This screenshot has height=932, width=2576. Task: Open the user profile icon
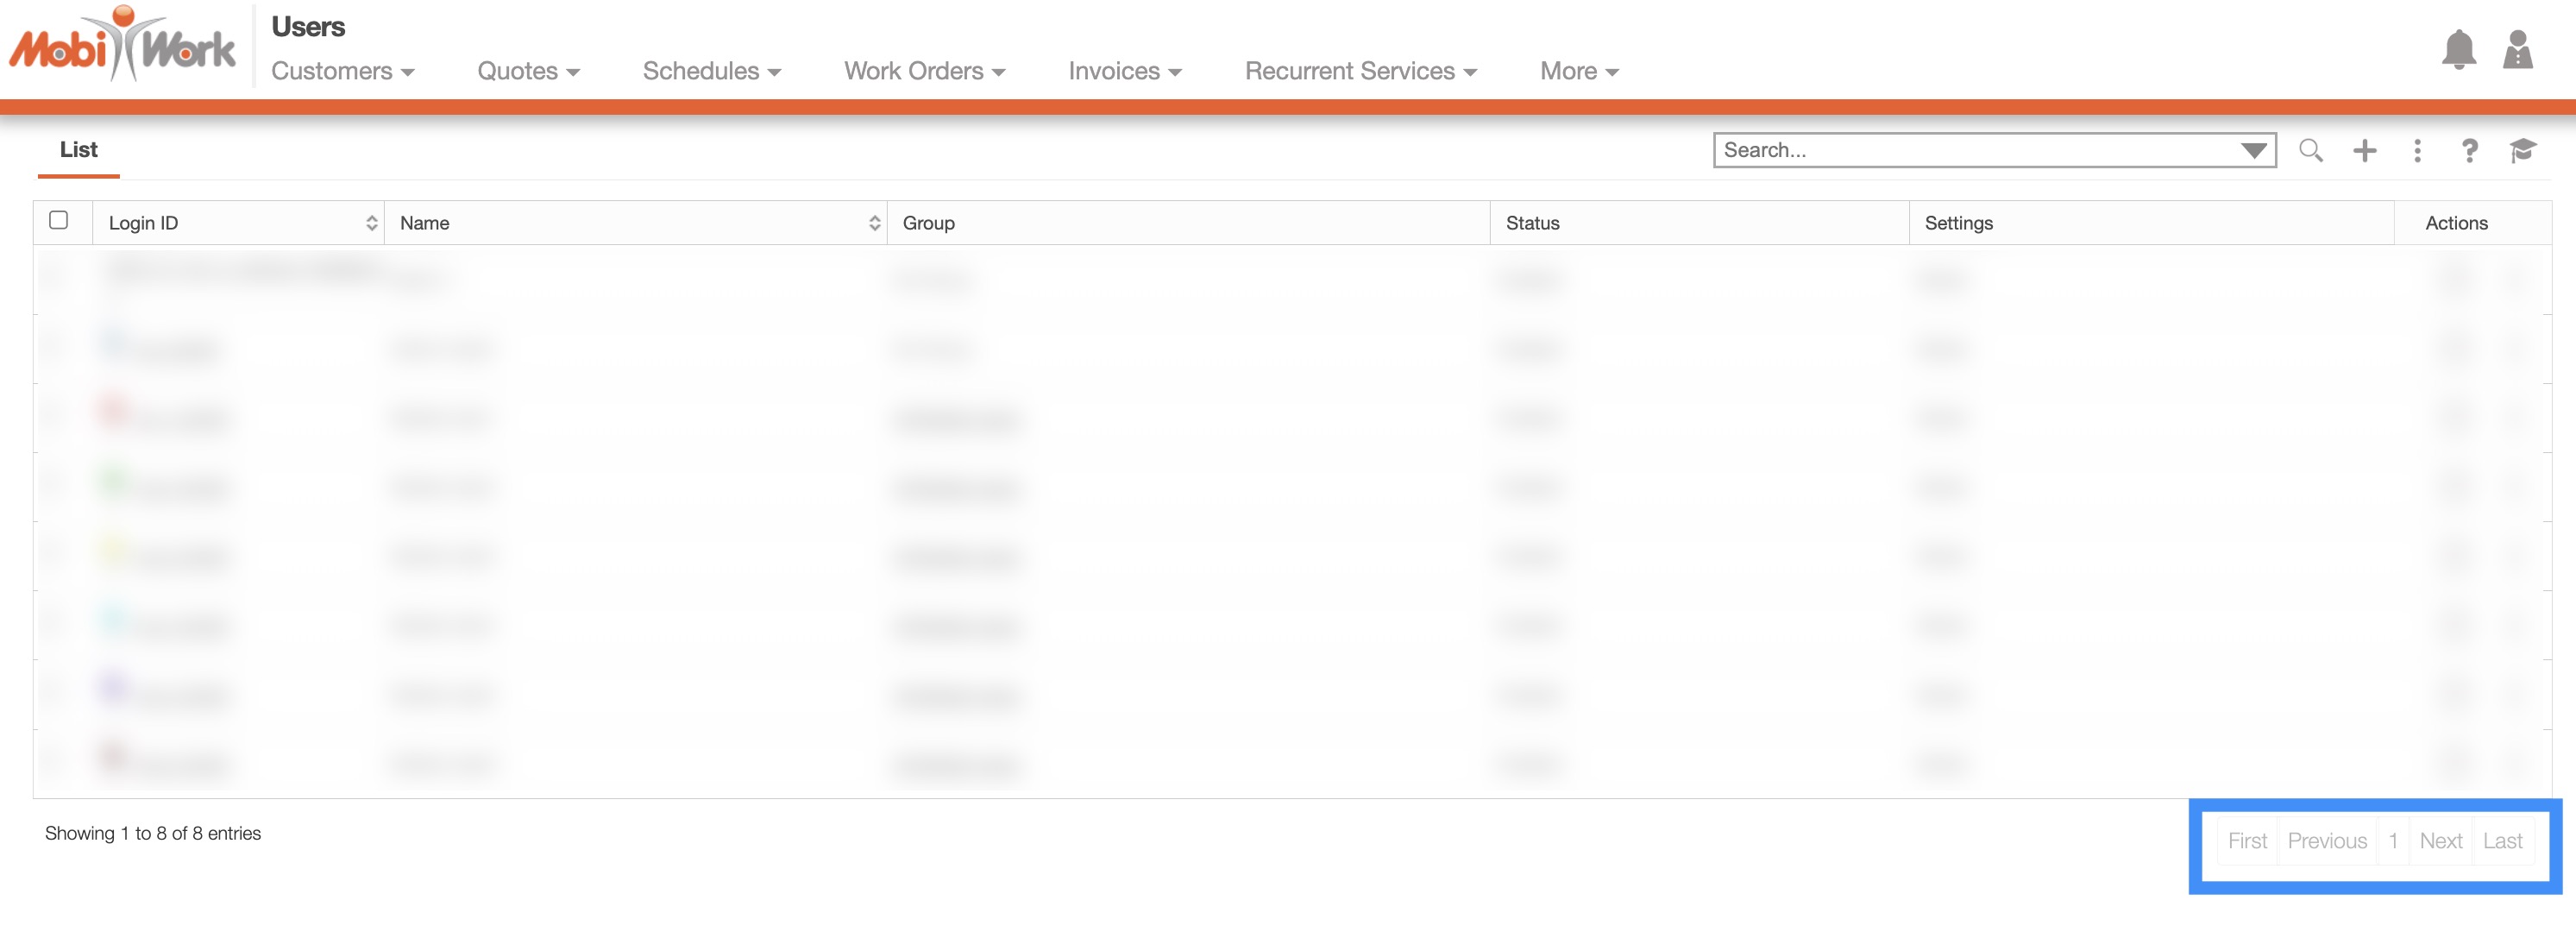tap(2517, 49)
